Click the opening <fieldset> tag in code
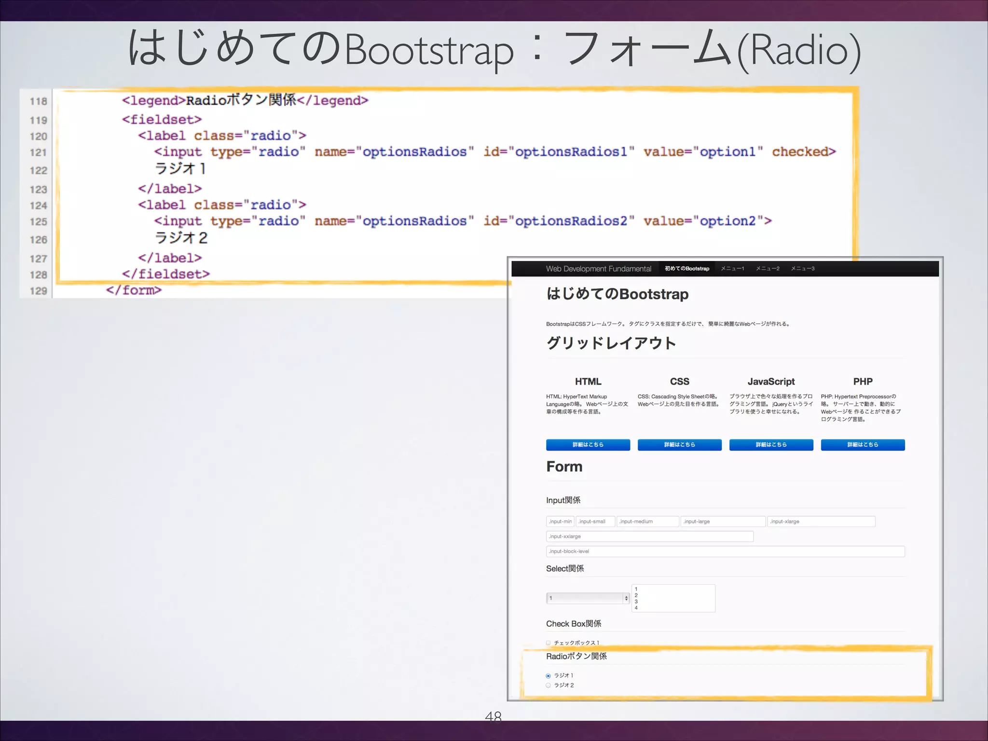The width and height of the screenshot is (988, 741). 162,119
